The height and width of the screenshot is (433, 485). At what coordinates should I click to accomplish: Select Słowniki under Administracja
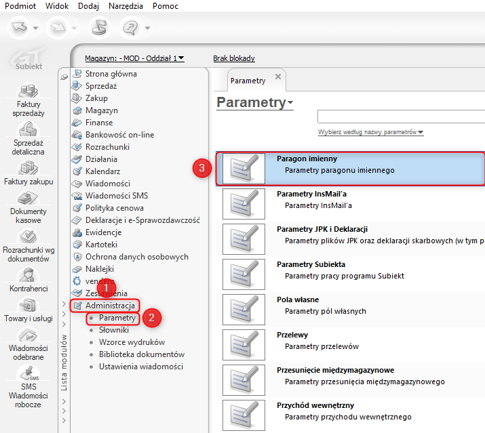tap(113, 330)
